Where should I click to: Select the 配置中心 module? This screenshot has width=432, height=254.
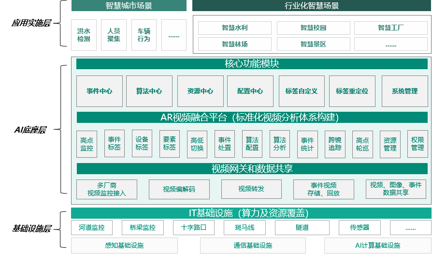click(x=250, y=91)
